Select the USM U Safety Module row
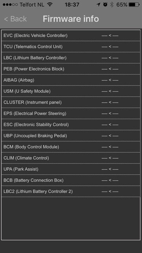 (x=71, y=91)
